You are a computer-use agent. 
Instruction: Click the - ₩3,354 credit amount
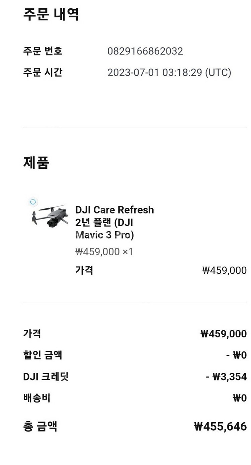tap(226, 377)
